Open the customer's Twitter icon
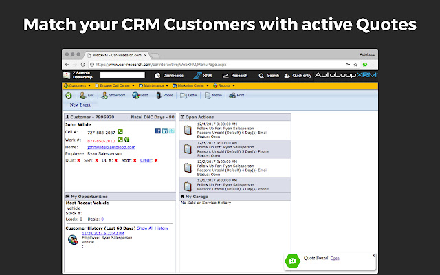This screenshot has width=440, height=275. (171, 131)
